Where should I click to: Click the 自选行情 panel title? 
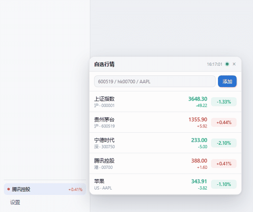click(104, 64)
